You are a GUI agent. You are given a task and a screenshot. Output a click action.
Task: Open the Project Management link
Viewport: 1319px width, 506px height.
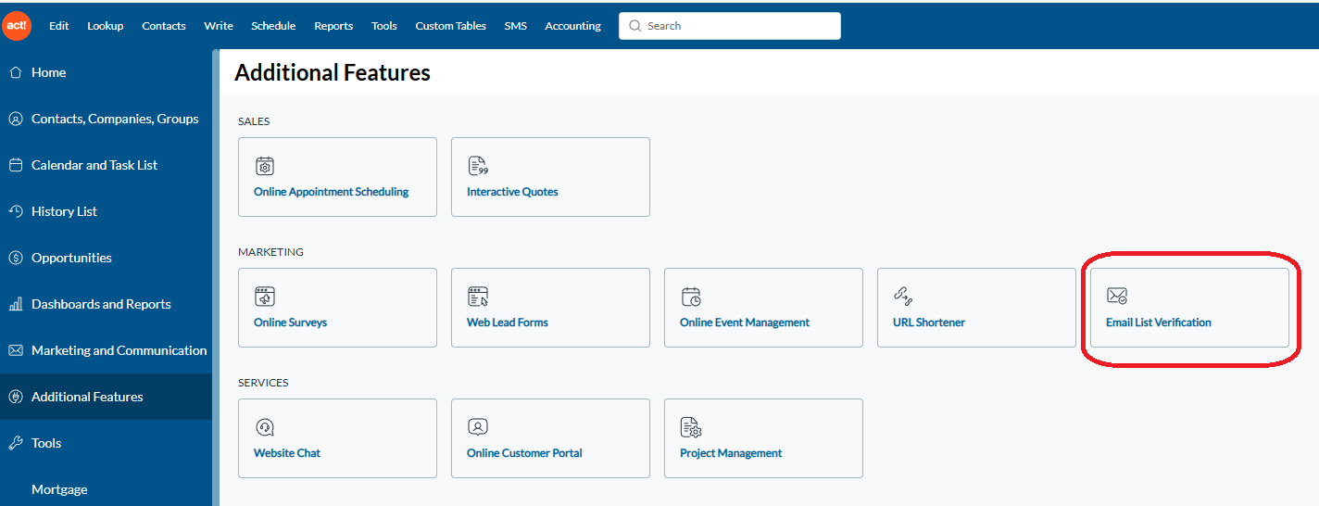click(x=731, y=453)
